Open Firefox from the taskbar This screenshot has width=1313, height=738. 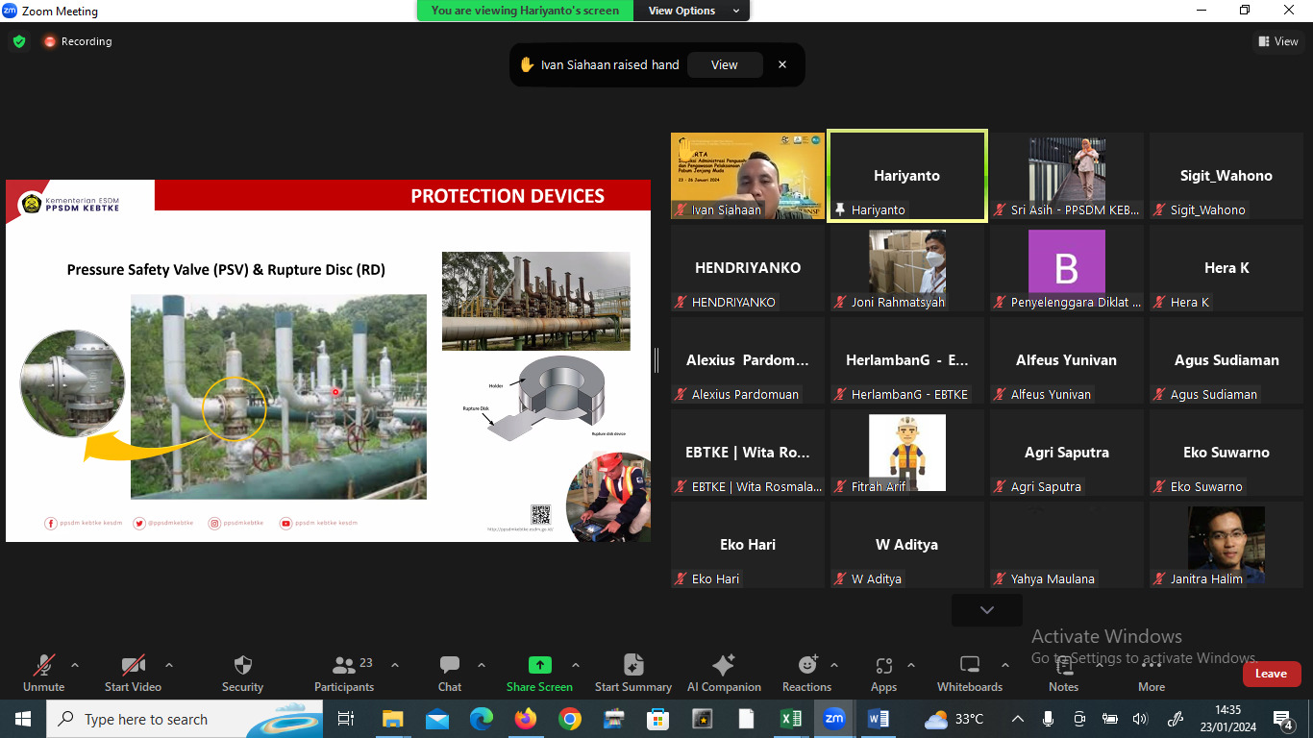pyautogui.click(x=525, y=719)
